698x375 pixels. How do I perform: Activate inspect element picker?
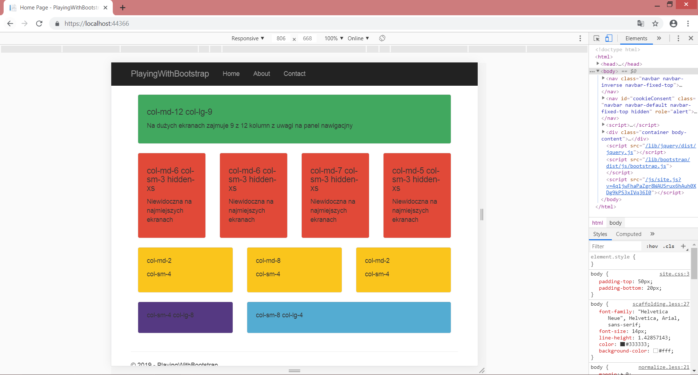tap(597, 38)
